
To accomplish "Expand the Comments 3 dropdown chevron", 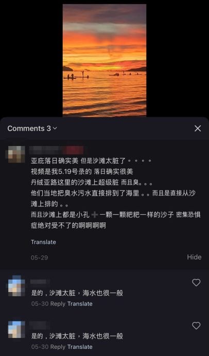I will tap(55, 128).
